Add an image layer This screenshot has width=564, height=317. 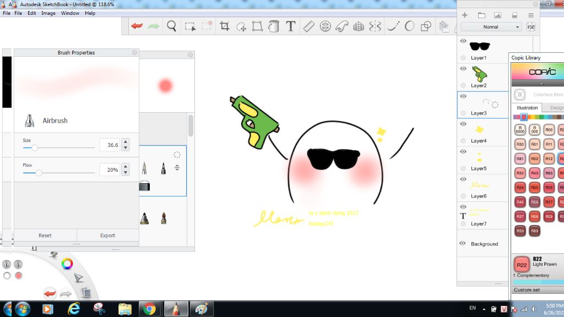[x=497, y=15]
